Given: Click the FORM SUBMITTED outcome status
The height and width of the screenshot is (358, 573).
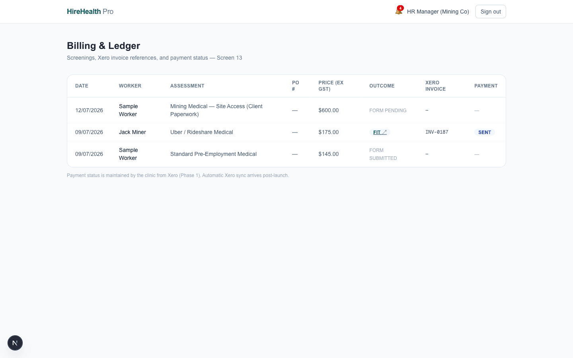Looking at the screenshot, I should pos(383,154).
